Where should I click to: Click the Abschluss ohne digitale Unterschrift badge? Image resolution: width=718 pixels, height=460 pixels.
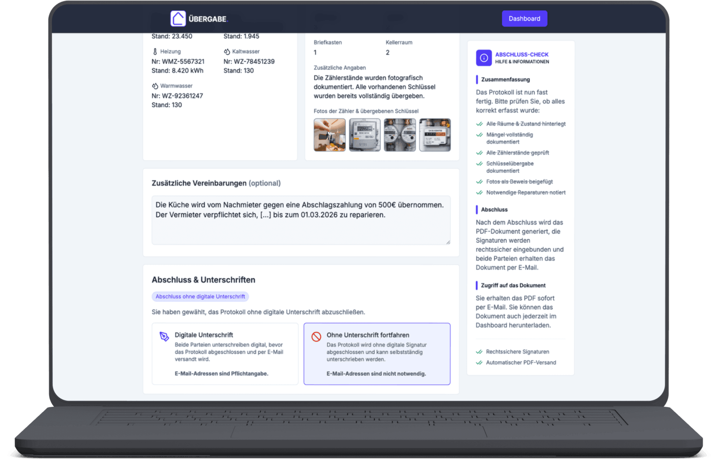click(x=200, y=296)
